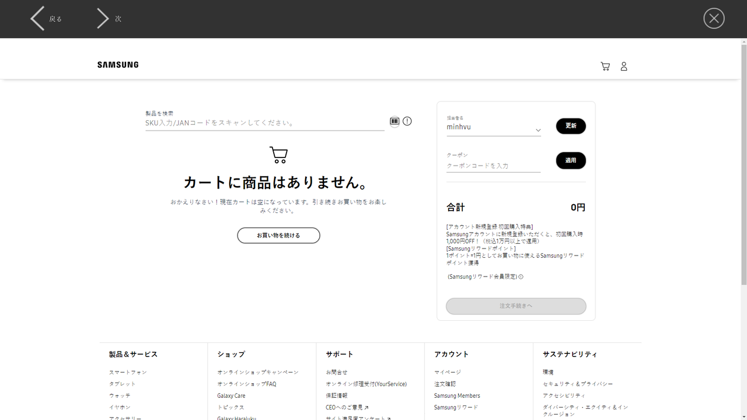
Task: Open CEOへのご意見 external link
Action: [347, 407]
